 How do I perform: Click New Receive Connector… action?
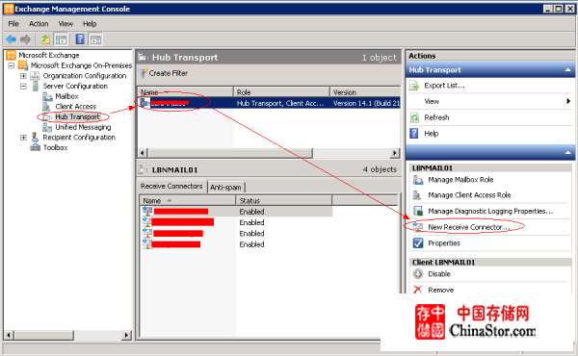pyautogui.click(x=469, y=227)
